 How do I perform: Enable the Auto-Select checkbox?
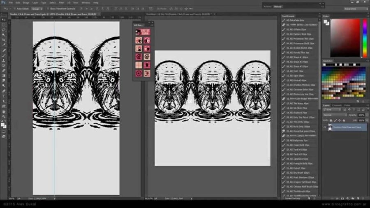[14, 8]
